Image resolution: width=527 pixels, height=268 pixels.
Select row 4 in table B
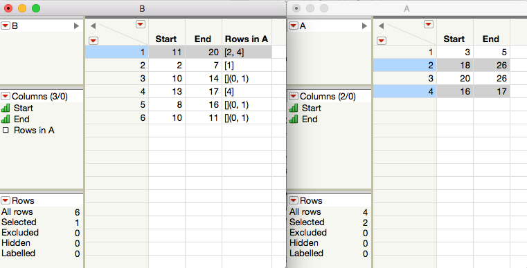pos(116,91)
